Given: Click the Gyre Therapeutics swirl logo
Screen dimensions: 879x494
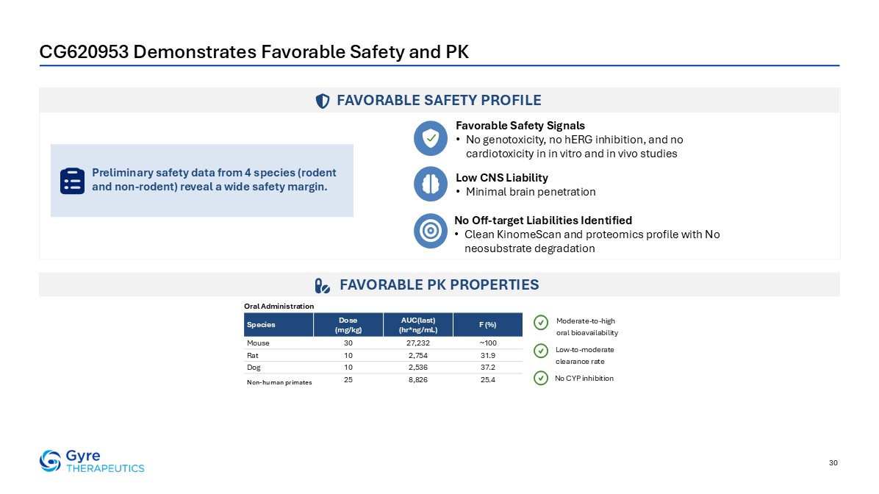Looking at the screenshot, I should click(x=50, y=461).
